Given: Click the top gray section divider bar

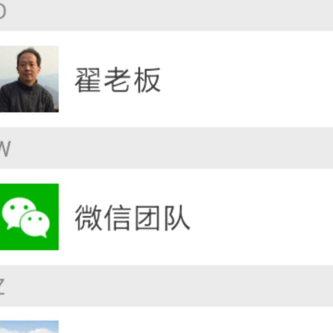Looking at the screenshot, I should 166,16.
